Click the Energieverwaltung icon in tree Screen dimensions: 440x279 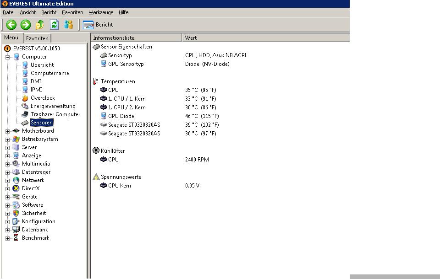click(x=25, y=106)
